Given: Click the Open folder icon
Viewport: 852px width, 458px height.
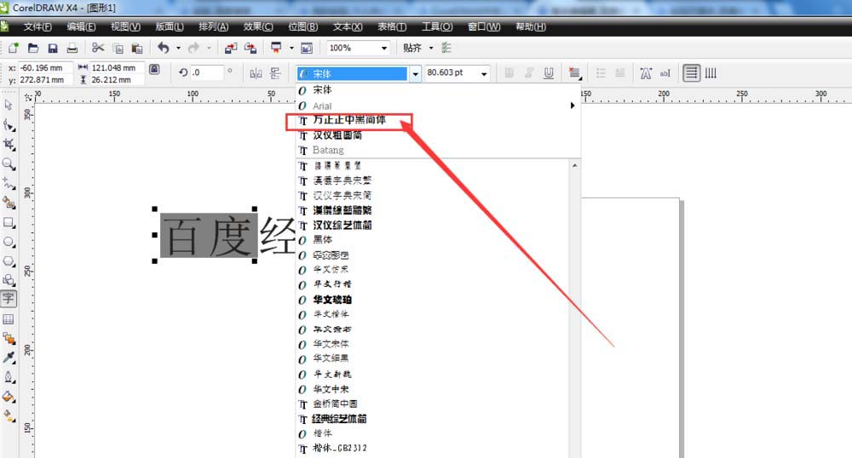Looking at the screenshot, I should point(33,49).
